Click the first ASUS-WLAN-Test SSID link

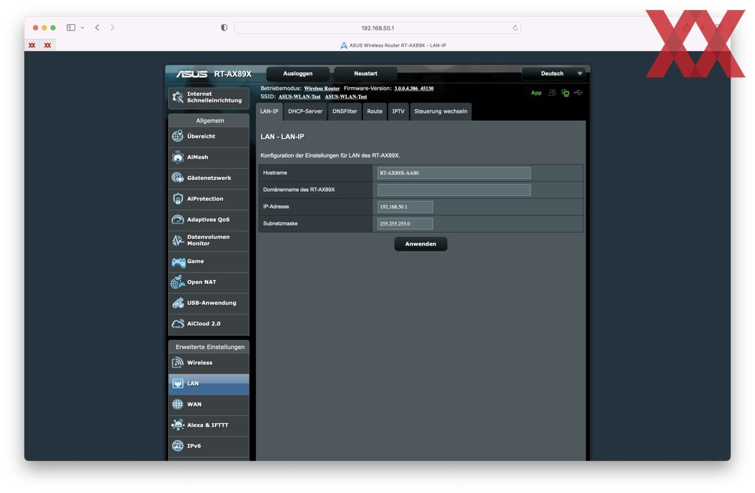(x=299, y=97)
